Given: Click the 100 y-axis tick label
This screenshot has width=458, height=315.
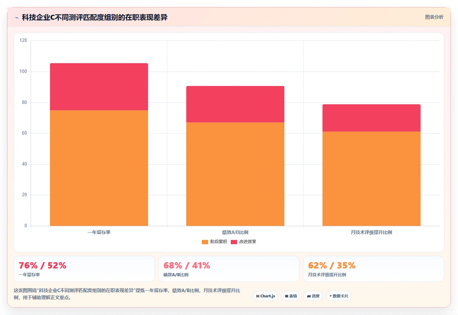Looking at the screenshot, I should [x=23, y=72].
